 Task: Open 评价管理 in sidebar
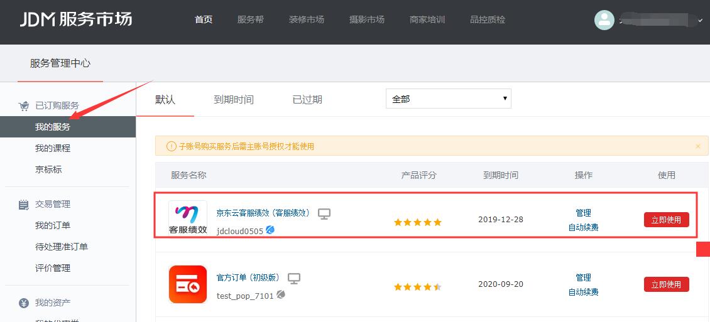pyautogui.click(x=53, y=268)
